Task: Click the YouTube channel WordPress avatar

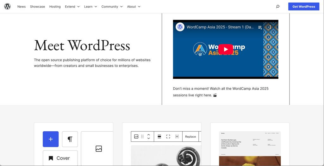Action: (180, 27)
